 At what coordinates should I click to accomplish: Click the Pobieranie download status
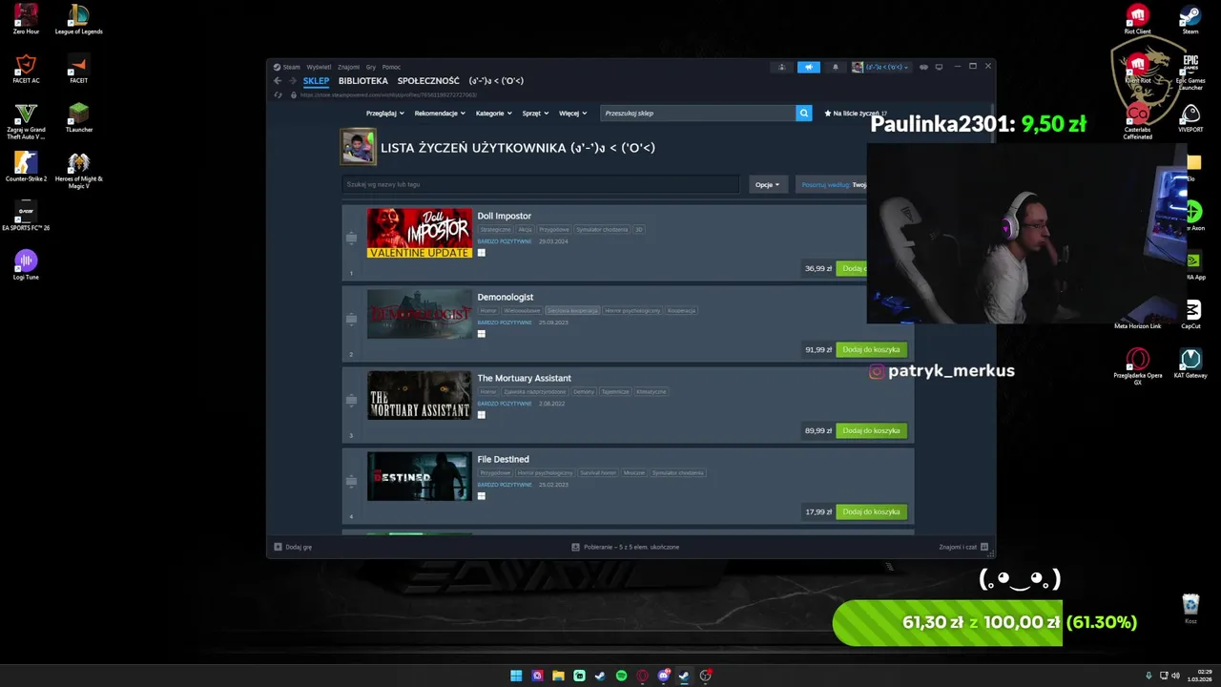click(x=626, y=547)
